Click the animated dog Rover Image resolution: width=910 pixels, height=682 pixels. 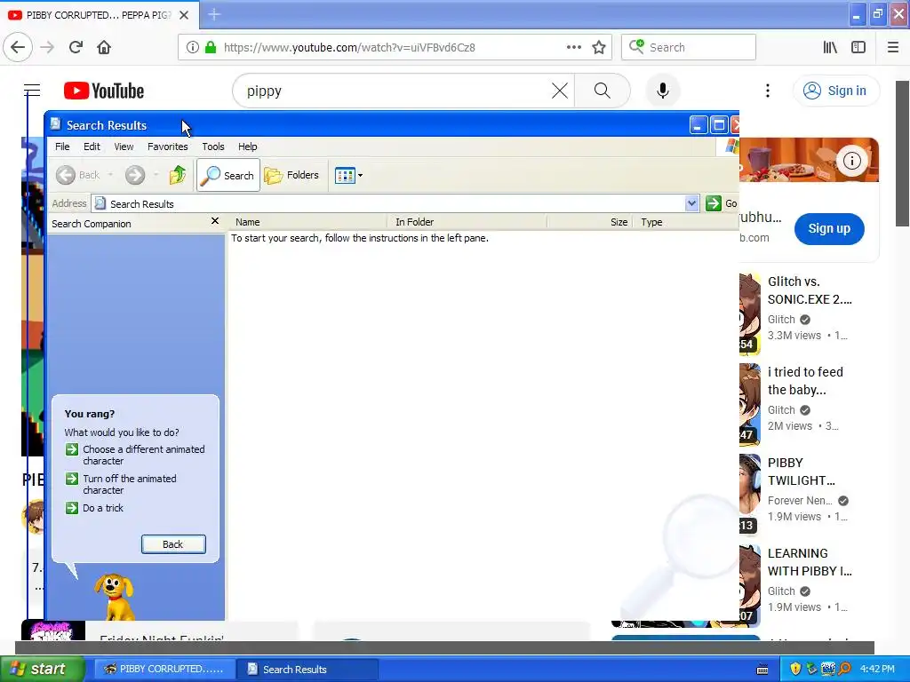coord(116,597)
